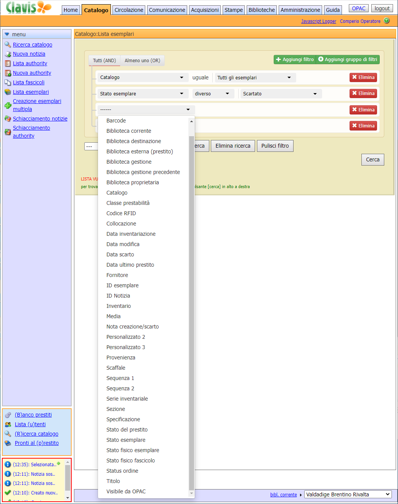Click the Lista fascicoli sidebar icon
The height and width of the screenshot is (504, 398).
(8, 82)
